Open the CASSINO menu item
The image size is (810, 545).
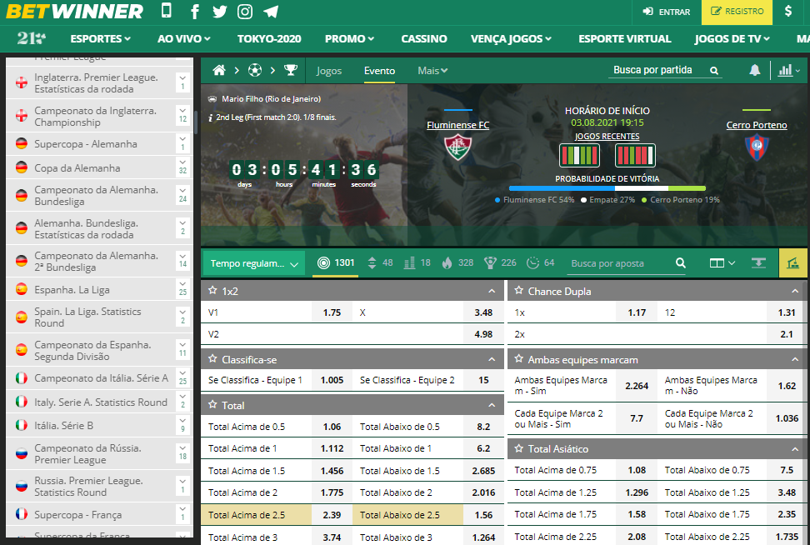coord(424,38)
